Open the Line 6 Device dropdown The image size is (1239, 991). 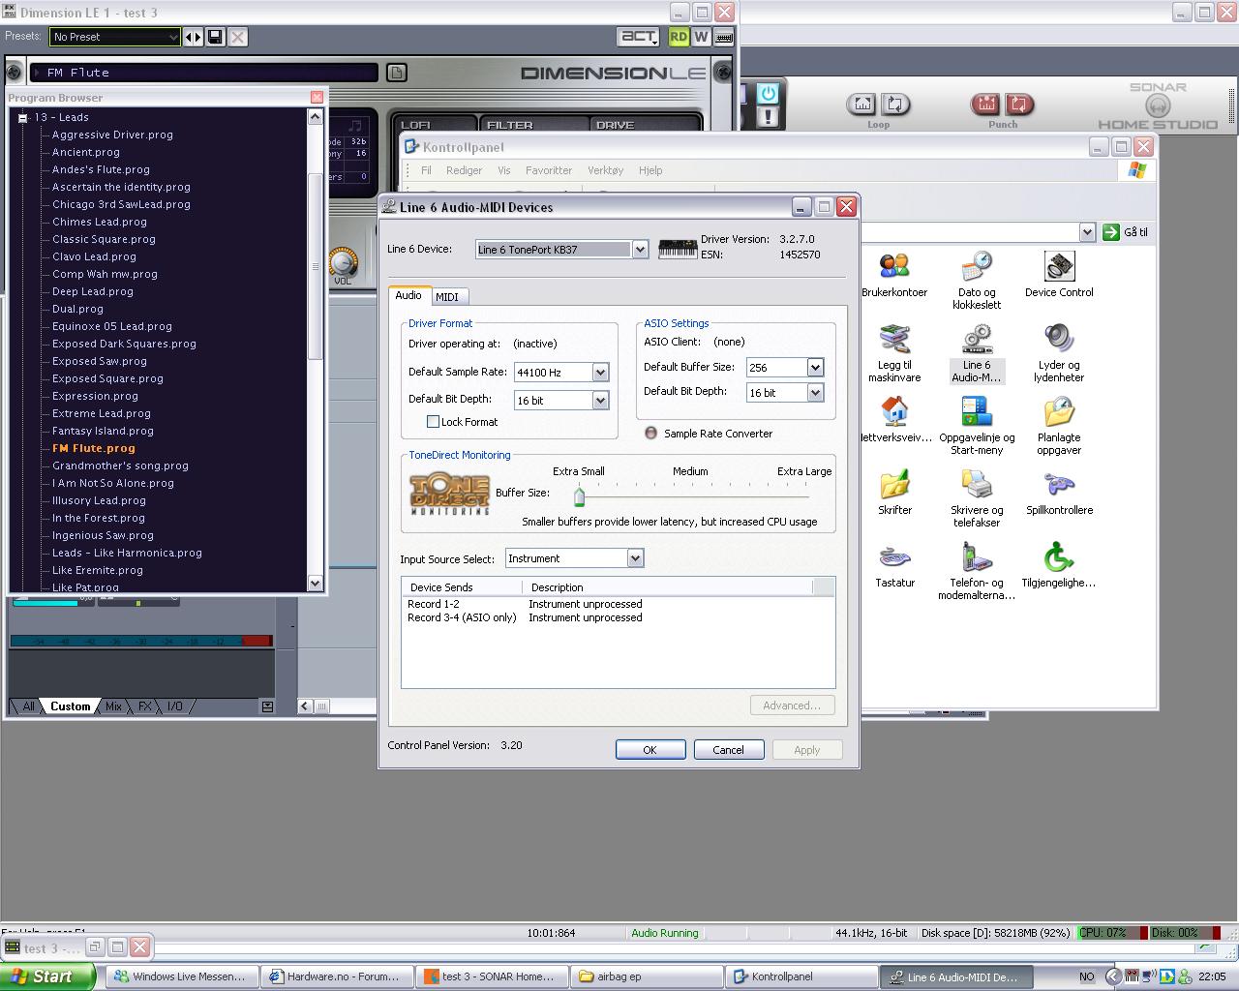point(640,250)
